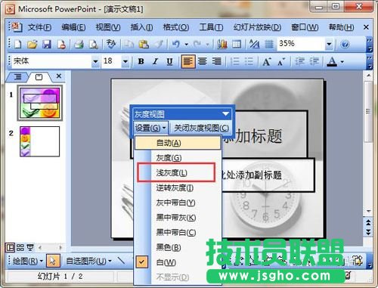Screen dimensions: 378x288
Task: Increase font size with large A
Action: point(267,61)
